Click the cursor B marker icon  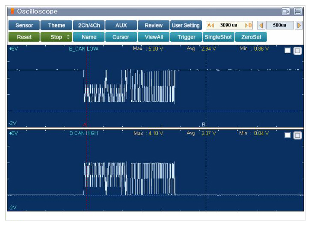coord(249,25)
